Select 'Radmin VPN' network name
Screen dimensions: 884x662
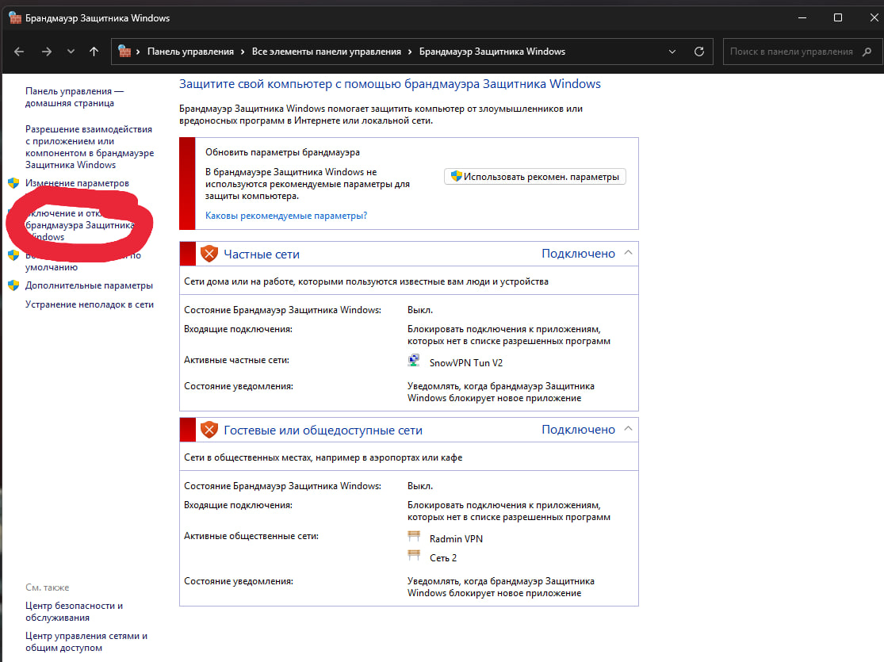pos(456,538)
